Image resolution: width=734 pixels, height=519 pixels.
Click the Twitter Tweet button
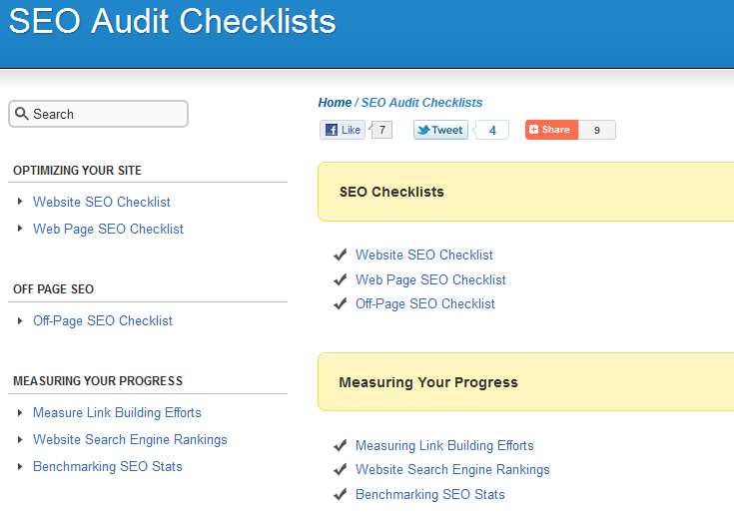pyautogui.click(x=440, y=130)
